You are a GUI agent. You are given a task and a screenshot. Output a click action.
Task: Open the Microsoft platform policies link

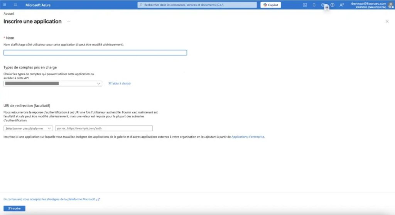51,199
